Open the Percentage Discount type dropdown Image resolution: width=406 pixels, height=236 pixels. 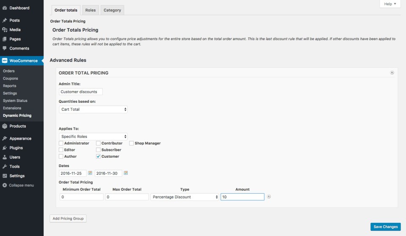click(x=185, y=197)
